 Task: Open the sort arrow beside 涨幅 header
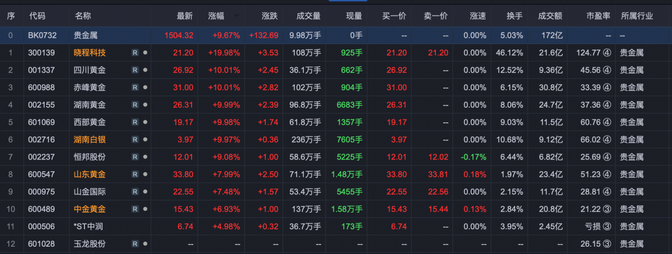coord(236,16)
